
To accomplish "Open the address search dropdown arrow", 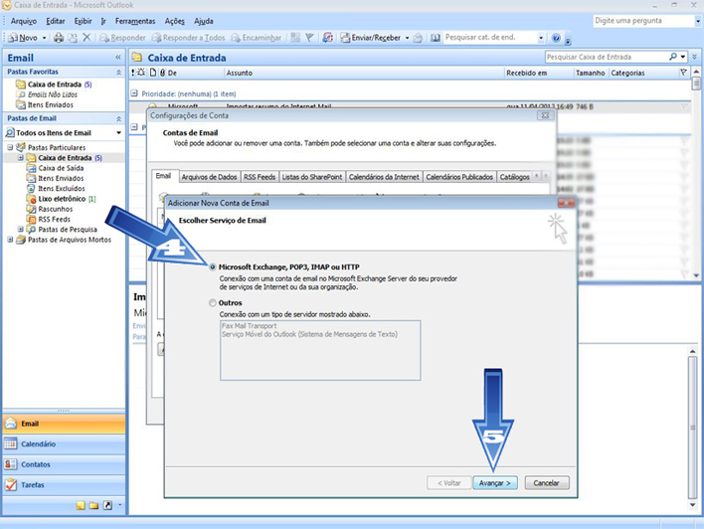I will coord(541,38).
